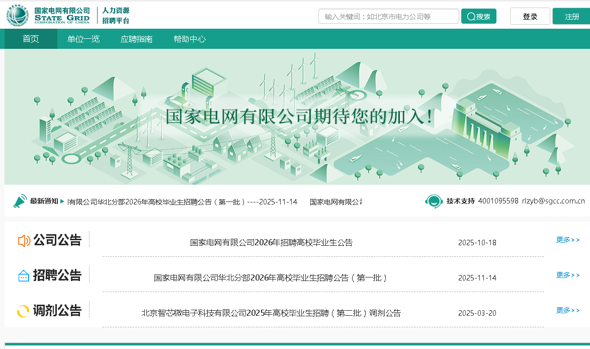Click the email rlzyb@sgcc.com.cn
The width and height of the screenshot is (590, 349).
click(553, 201)
